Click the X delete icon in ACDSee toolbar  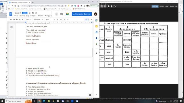coord(115,6)
